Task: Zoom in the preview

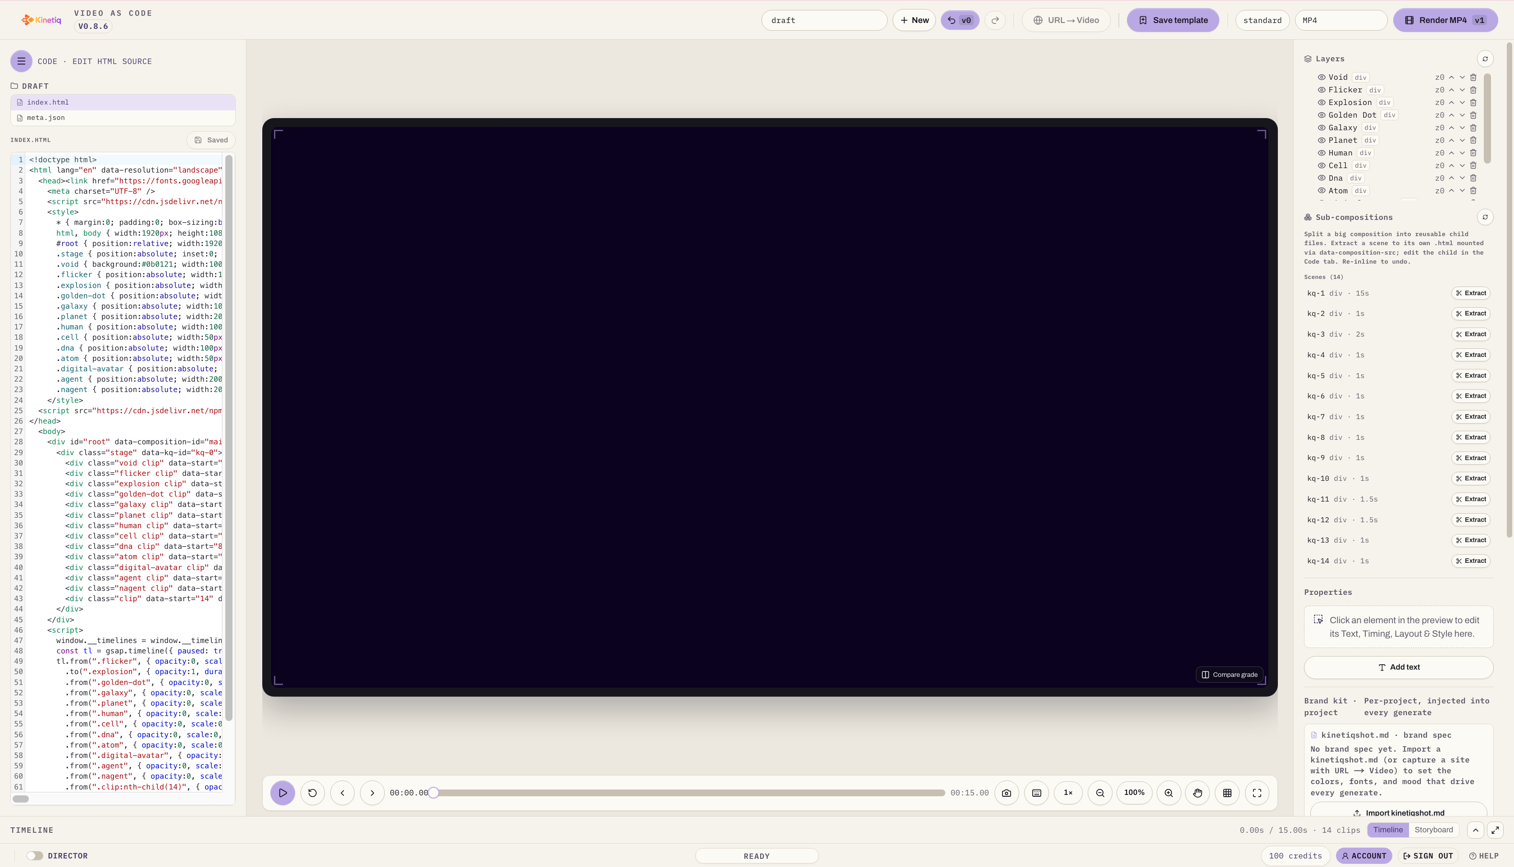Action: click(x=1169, y=793)
